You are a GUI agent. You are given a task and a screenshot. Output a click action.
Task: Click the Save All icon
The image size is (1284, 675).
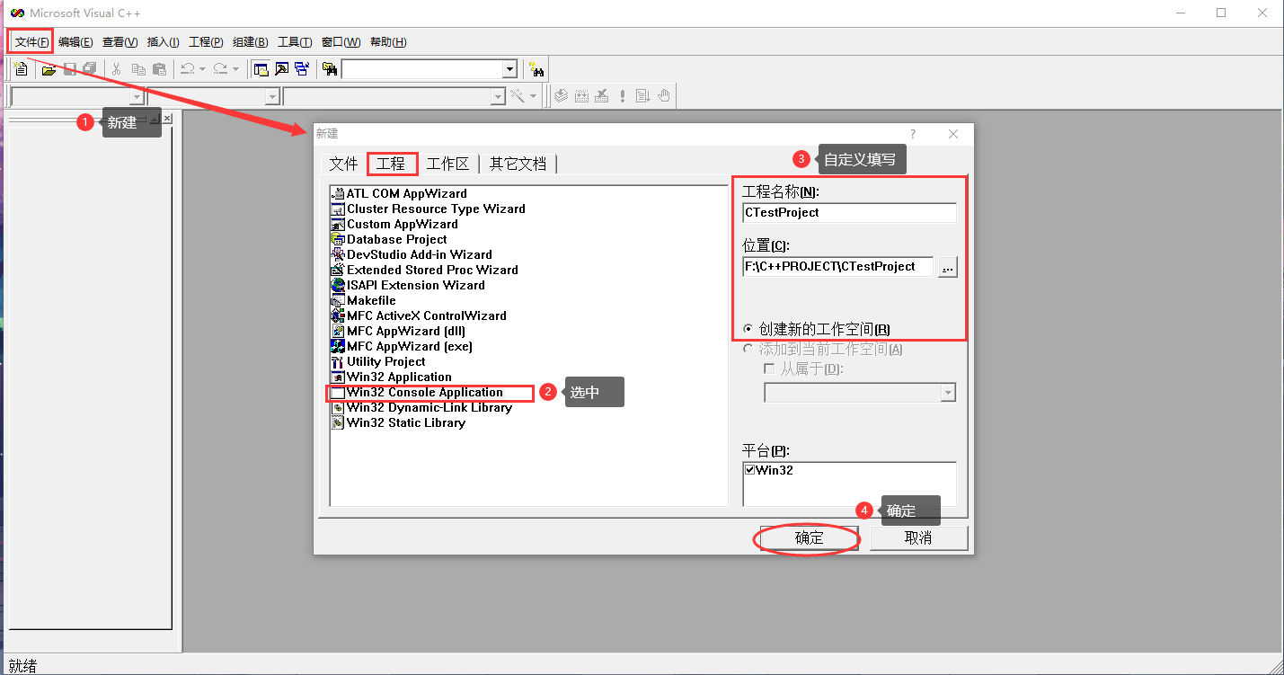click(89, 69)
